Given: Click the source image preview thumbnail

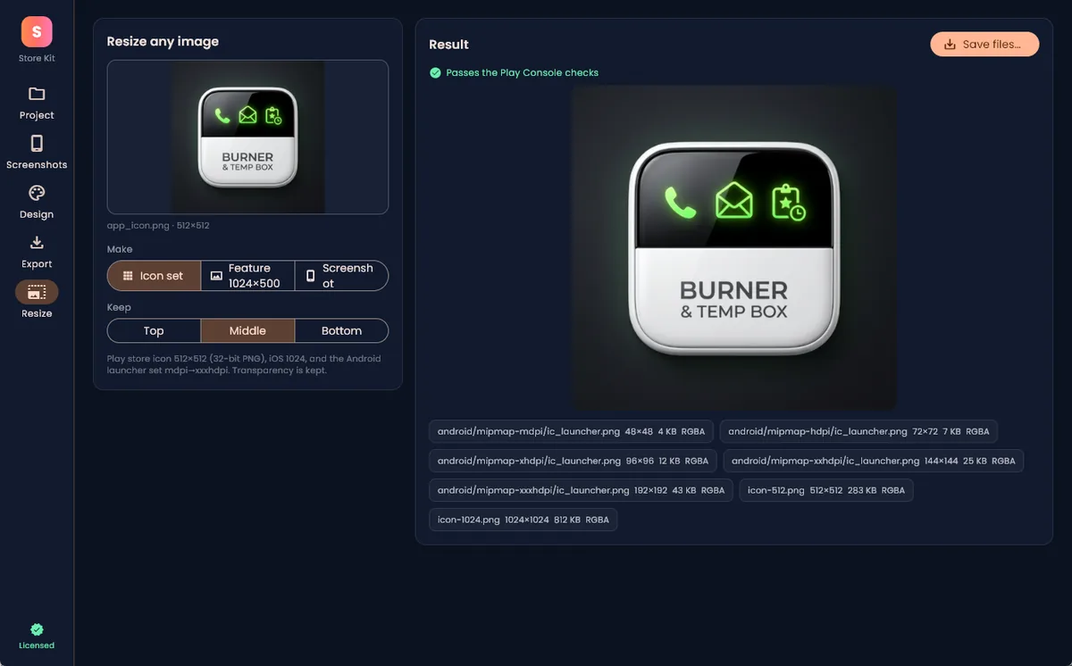Looking at the screenshot, I should point(247,137).
